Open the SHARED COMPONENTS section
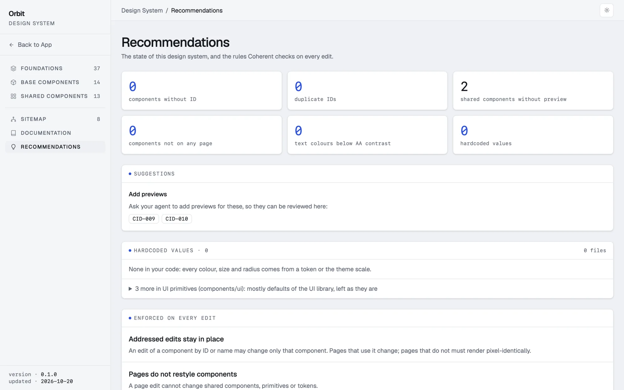The width and height of the screenshot is (624, 390). pos(55,96)
